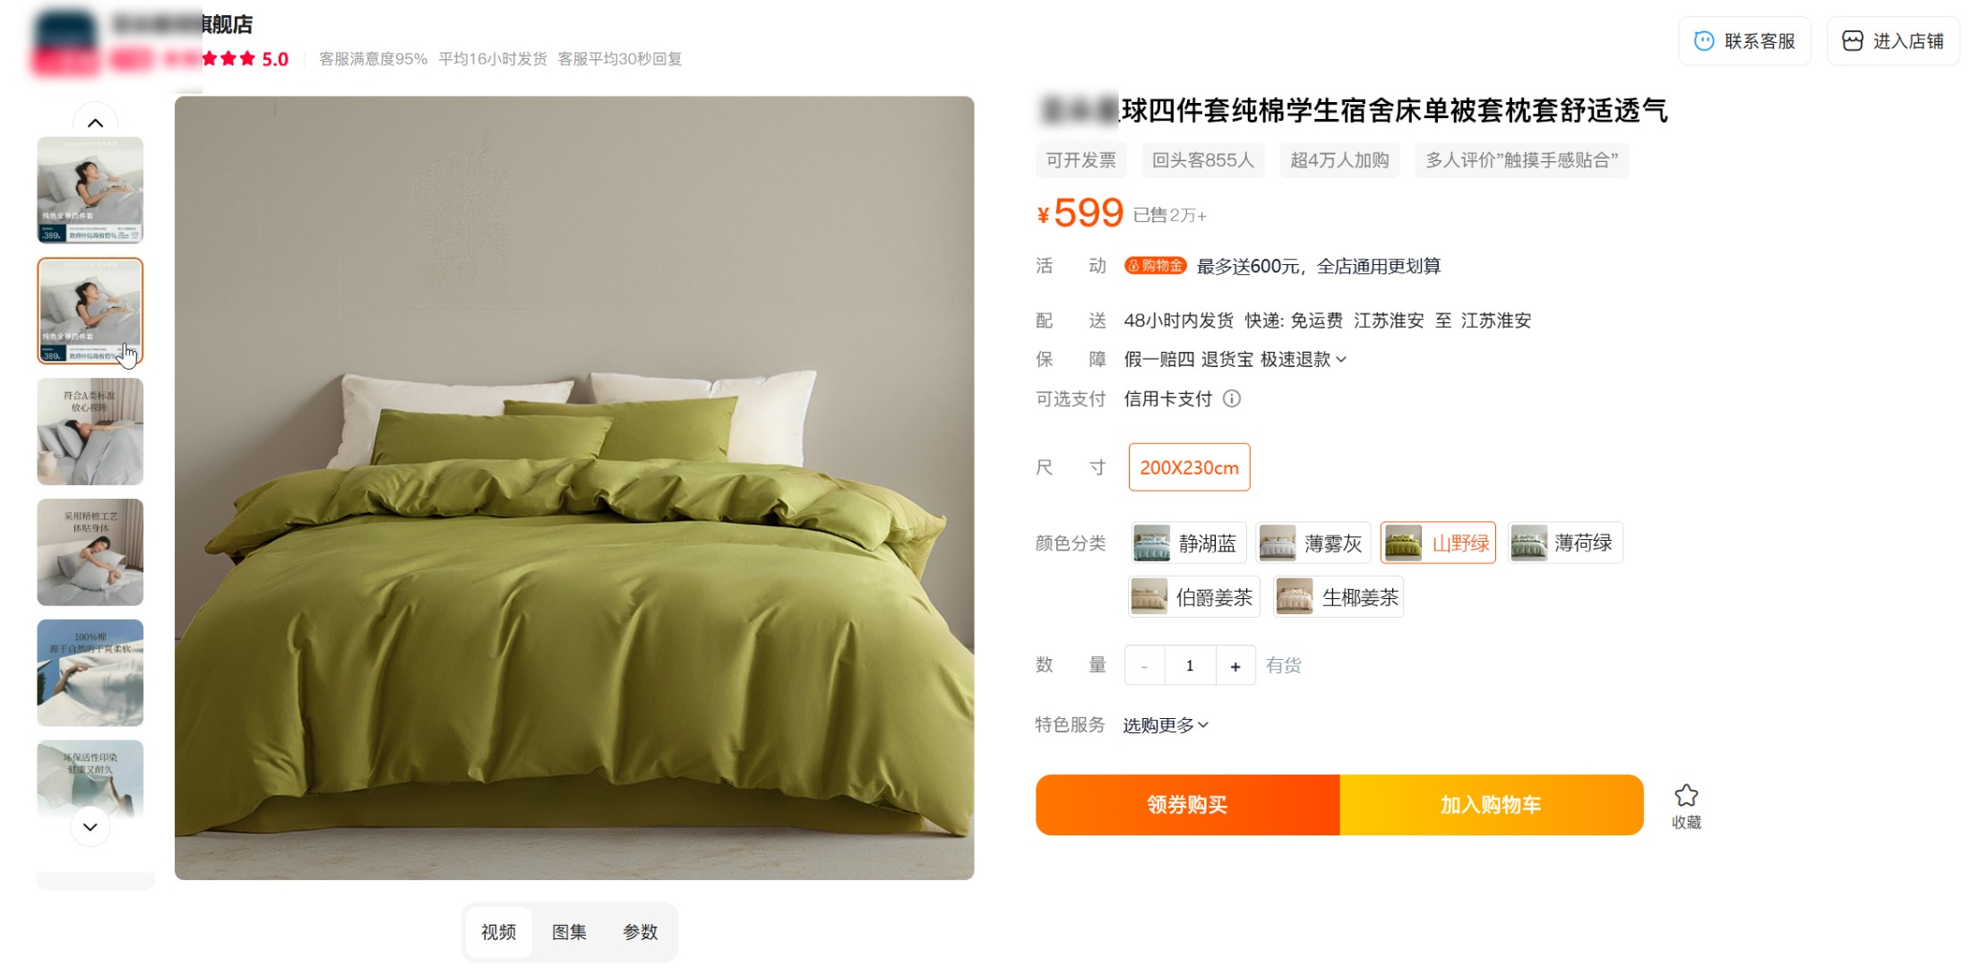1988x967 pixels.
Task: Increase quantity with the plus button
Action: (x=1235, y=665)
